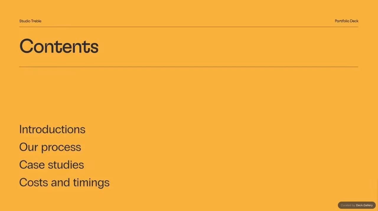This screenshot has height=211, width=378.
Task: Click the divider line under Studio Treble
Action: [x=189, y=27]
